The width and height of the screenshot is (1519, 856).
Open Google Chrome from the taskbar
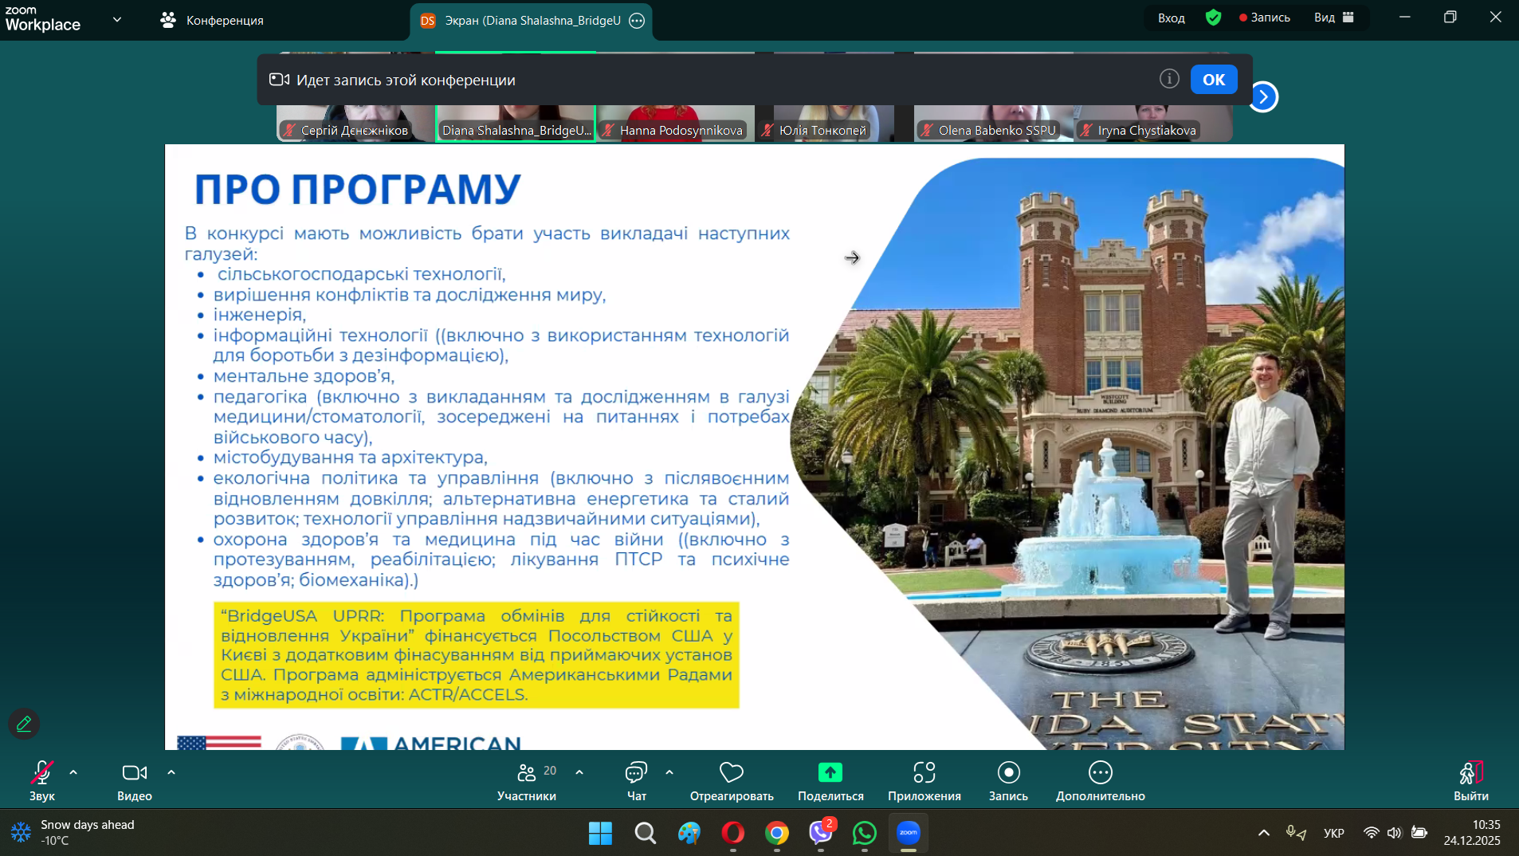click(x=776, y=834)
